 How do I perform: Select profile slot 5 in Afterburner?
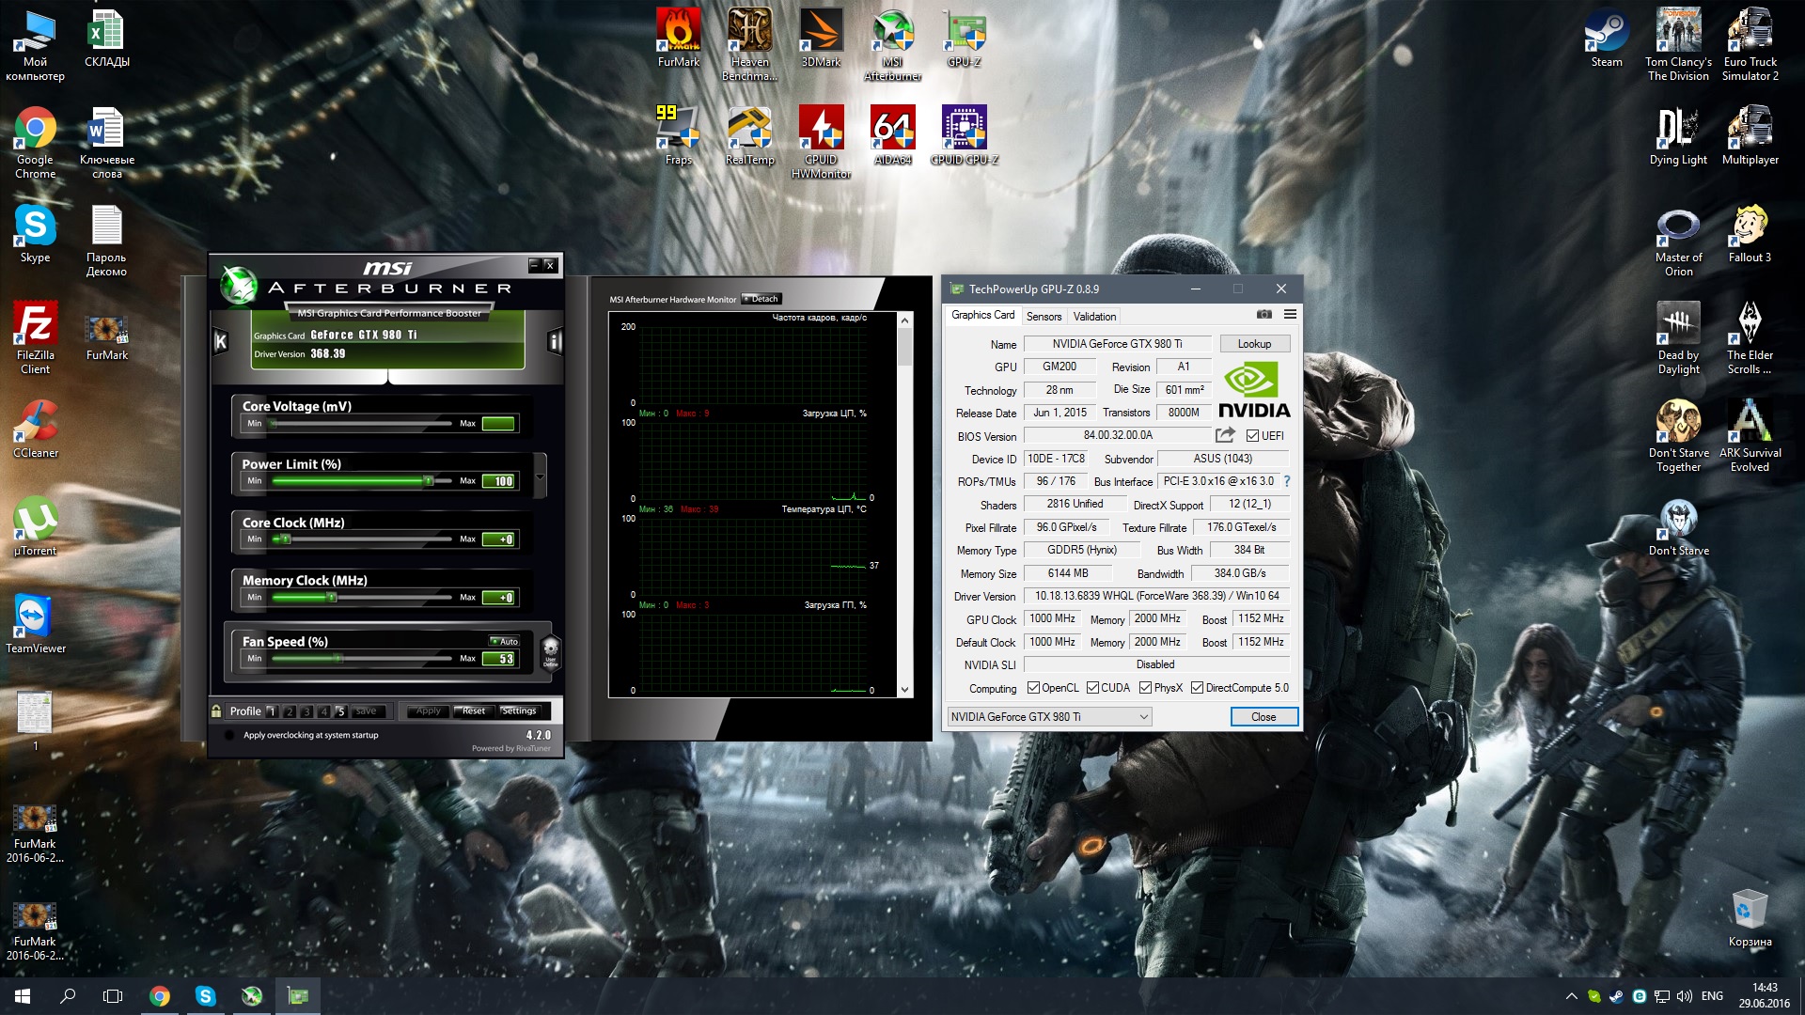pos(340,711)
